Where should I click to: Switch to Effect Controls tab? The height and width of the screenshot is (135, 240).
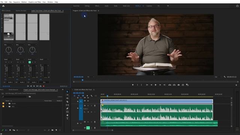tap(6, 11)
